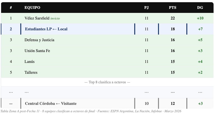Click the EQUIPO column header
Viewport: 215px width, 116px height.
(x=32, y=8)
